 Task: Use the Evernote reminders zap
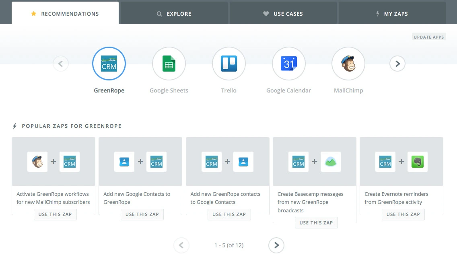tap(403, 214)
